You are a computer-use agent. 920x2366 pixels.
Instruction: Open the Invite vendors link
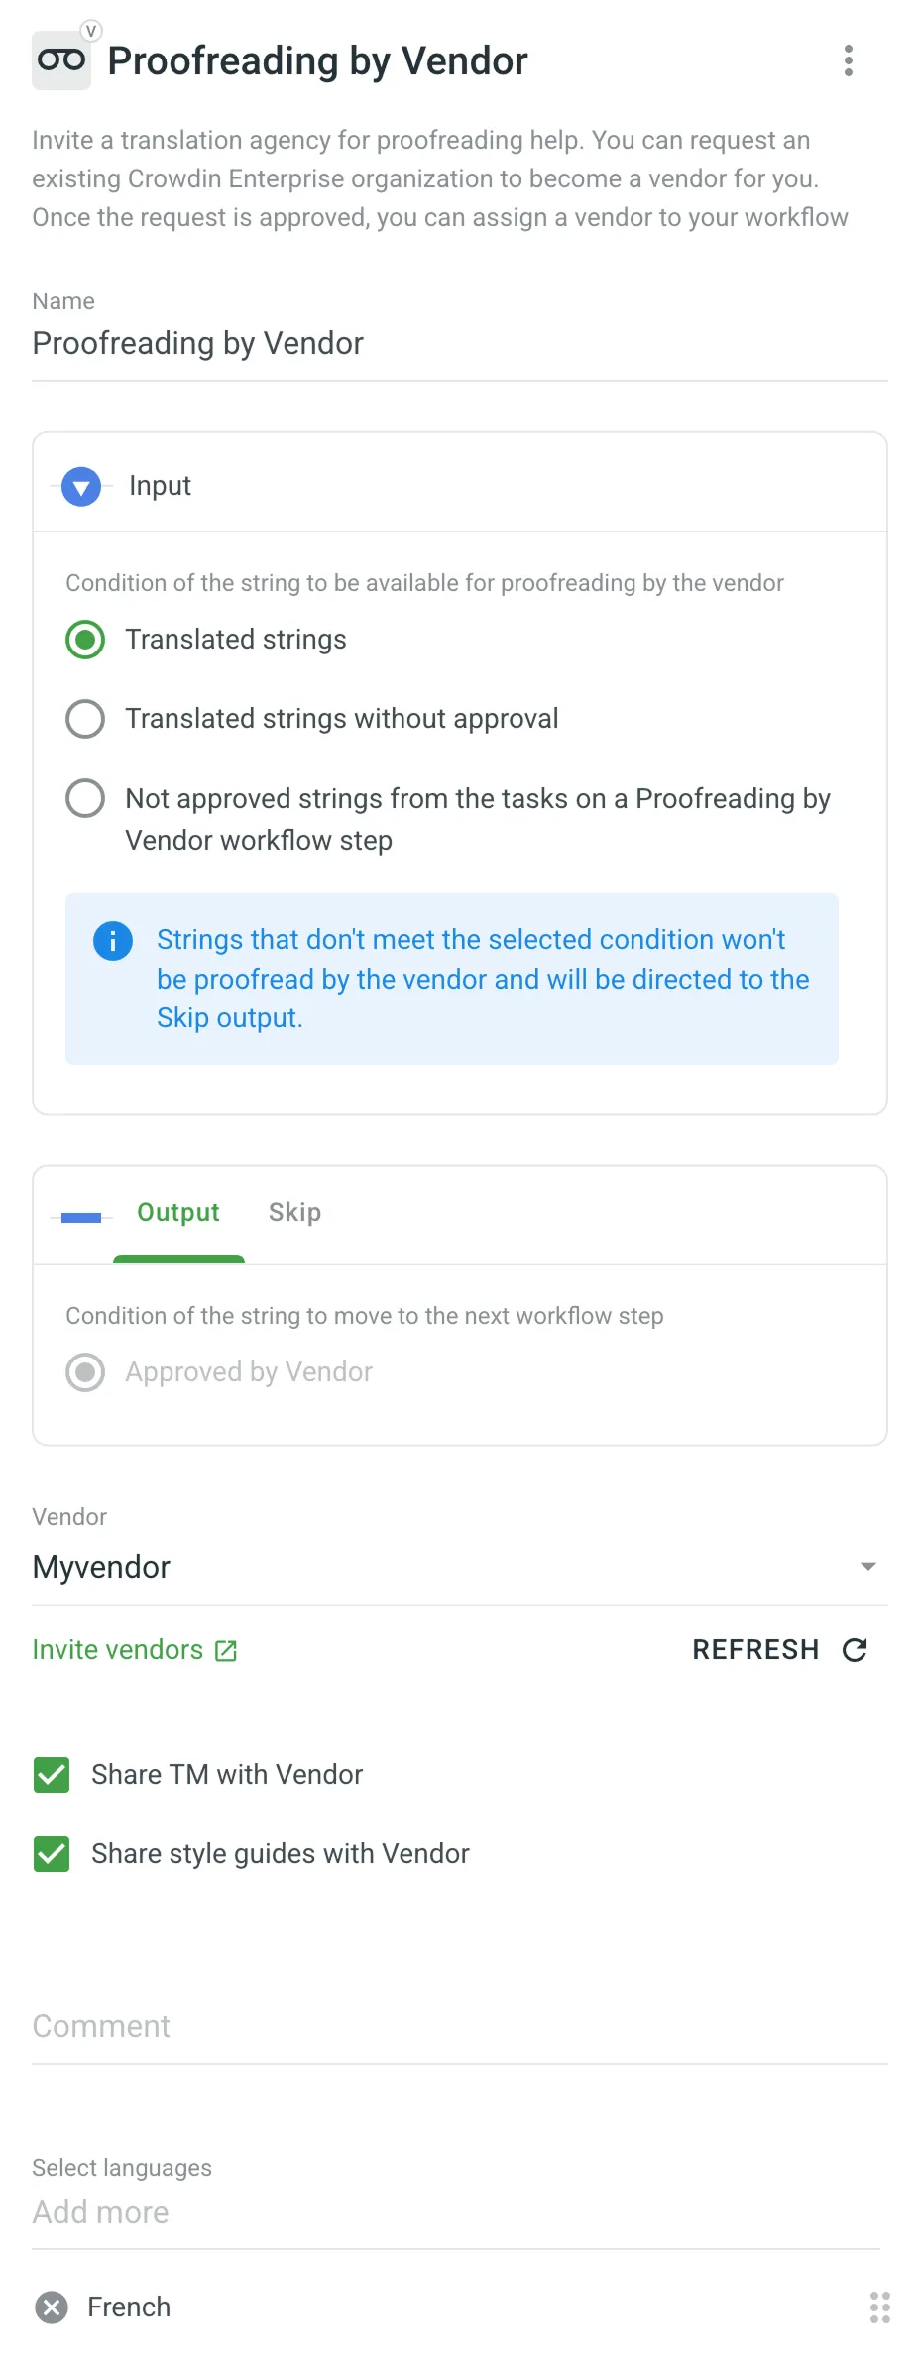point(116,1649)
